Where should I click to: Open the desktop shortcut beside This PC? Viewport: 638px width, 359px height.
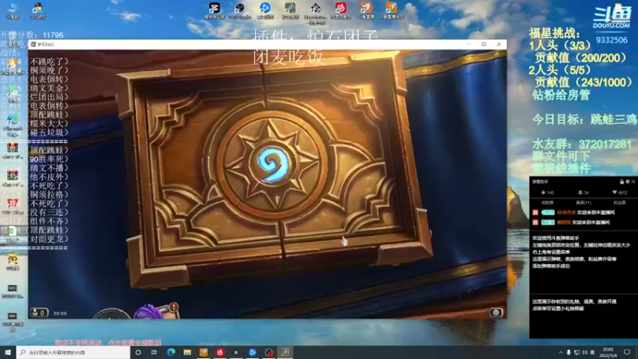coord(37,10)
